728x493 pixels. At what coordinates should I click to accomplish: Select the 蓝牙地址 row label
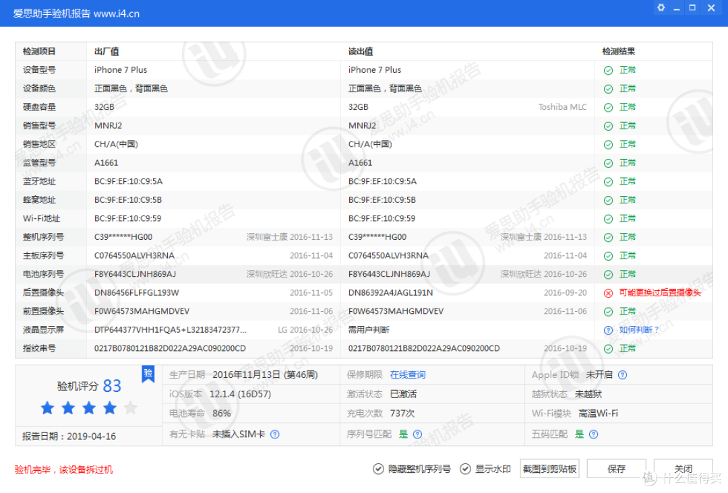tap(39, 181)
